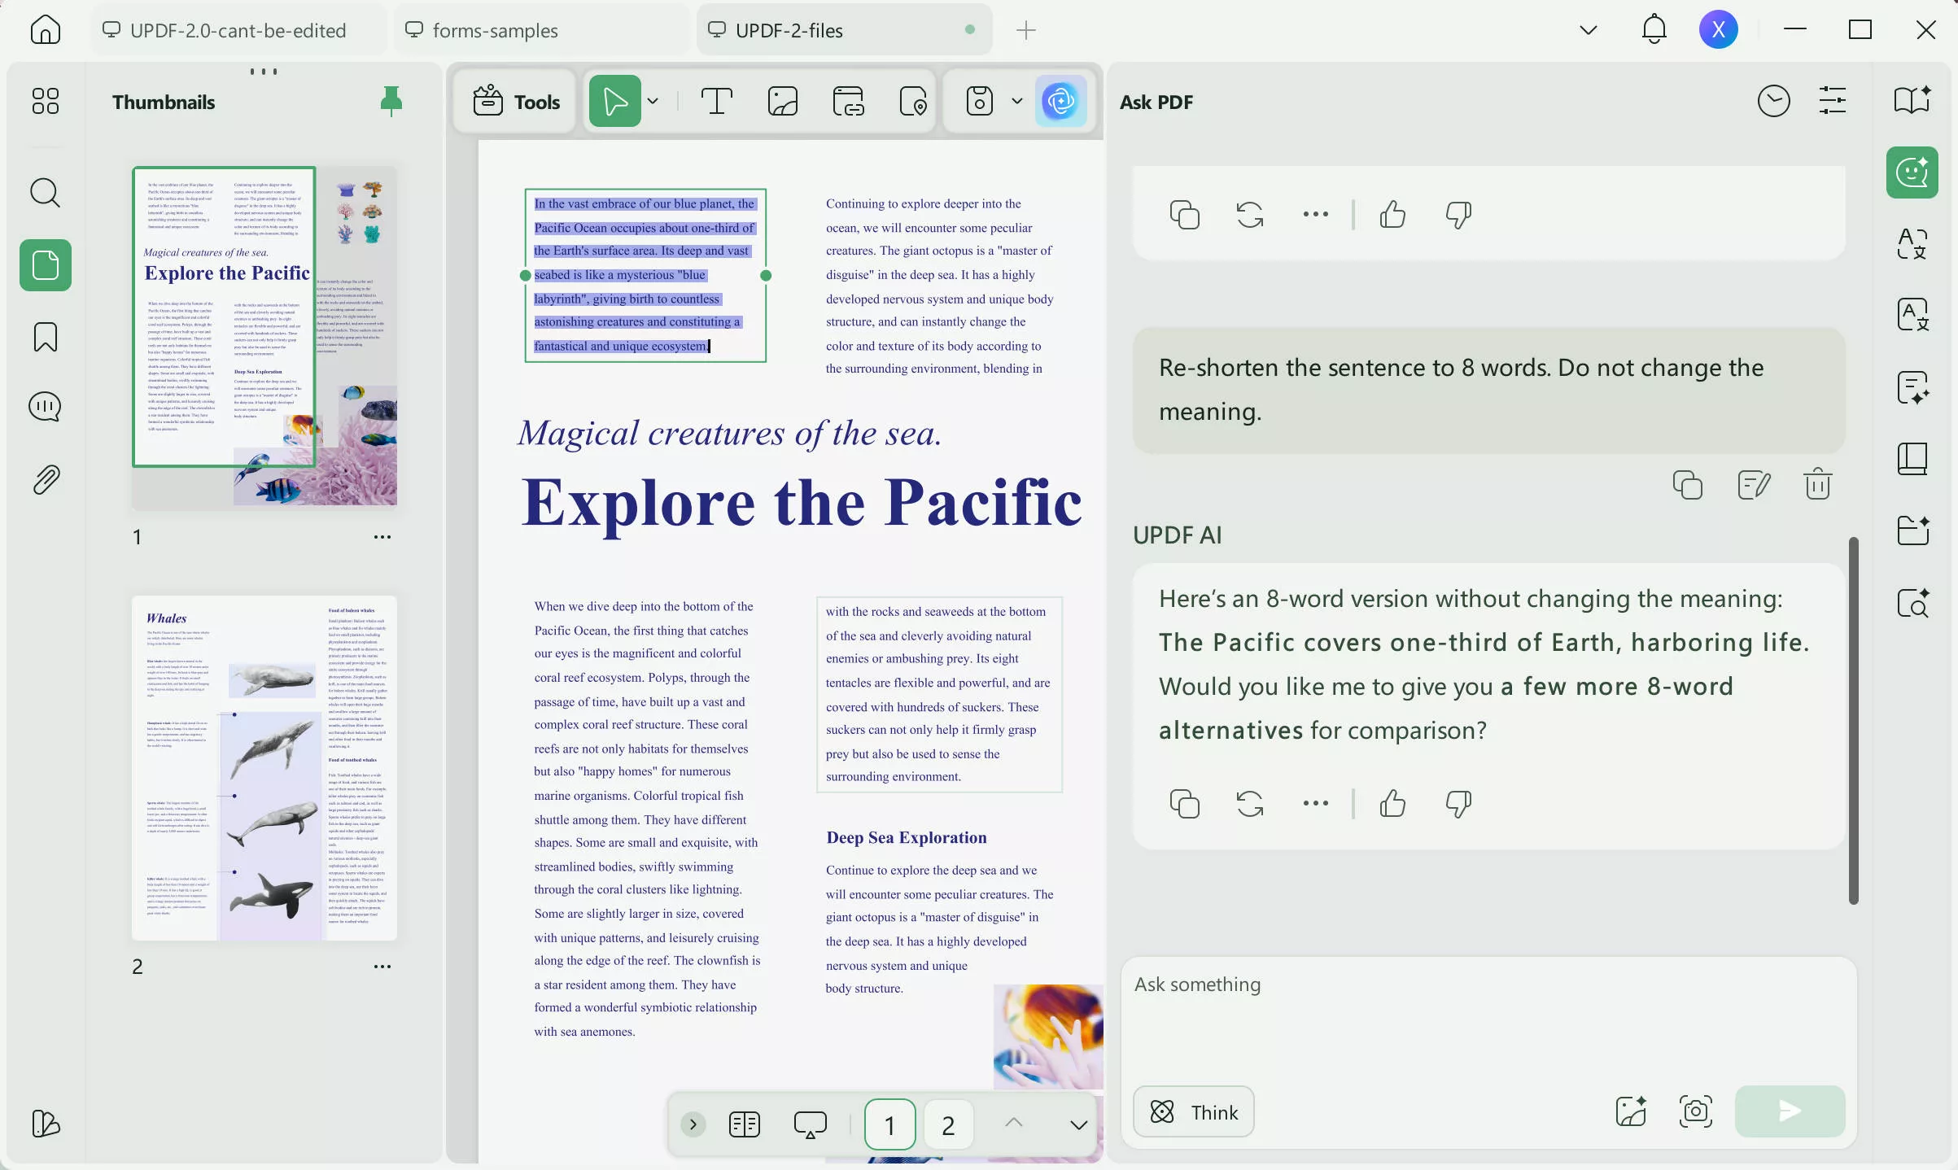Viewport: 1958px width, 1170px height.
Task: Select the edit text tool
Action: click(716, 102)
